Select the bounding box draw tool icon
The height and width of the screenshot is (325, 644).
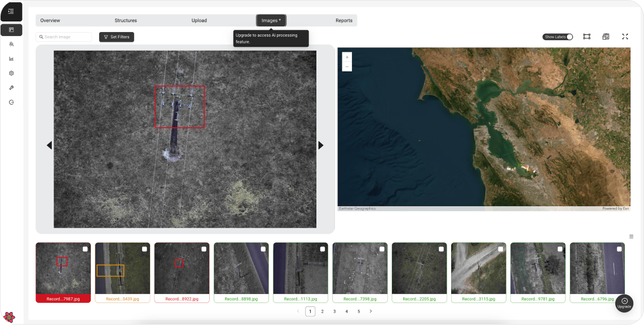coord(586,37)
